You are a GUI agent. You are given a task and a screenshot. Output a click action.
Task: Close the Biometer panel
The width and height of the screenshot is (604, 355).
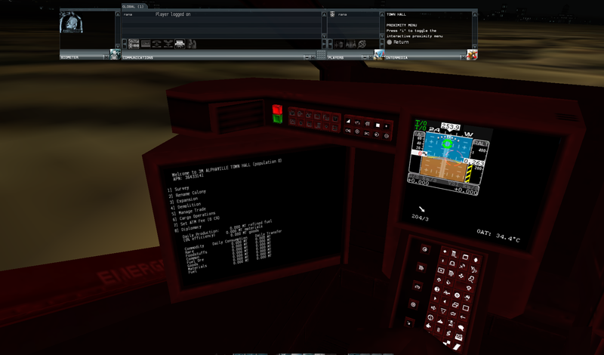106,57
